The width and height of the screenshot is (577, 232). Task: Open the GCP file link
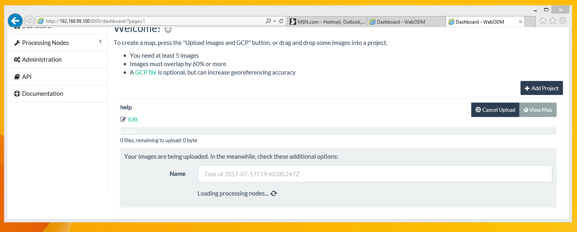[145, 72]
